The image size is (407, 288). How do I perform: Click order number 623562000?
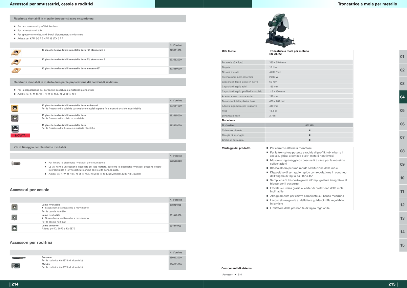175,60
